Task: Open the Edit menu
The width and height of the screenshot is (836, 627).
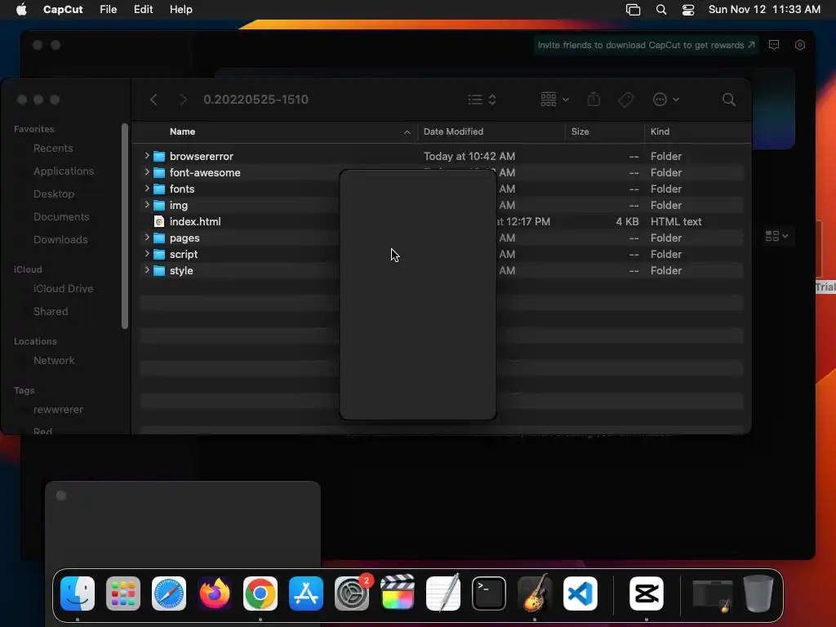Action: point(144,10)
